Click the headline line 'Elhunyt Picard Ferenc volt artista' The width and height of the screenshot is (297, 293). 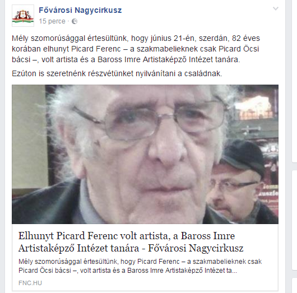tap(127, 236)
